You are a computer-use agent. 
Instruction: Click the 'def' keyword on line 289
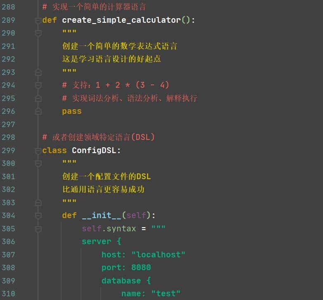[50, 20]
